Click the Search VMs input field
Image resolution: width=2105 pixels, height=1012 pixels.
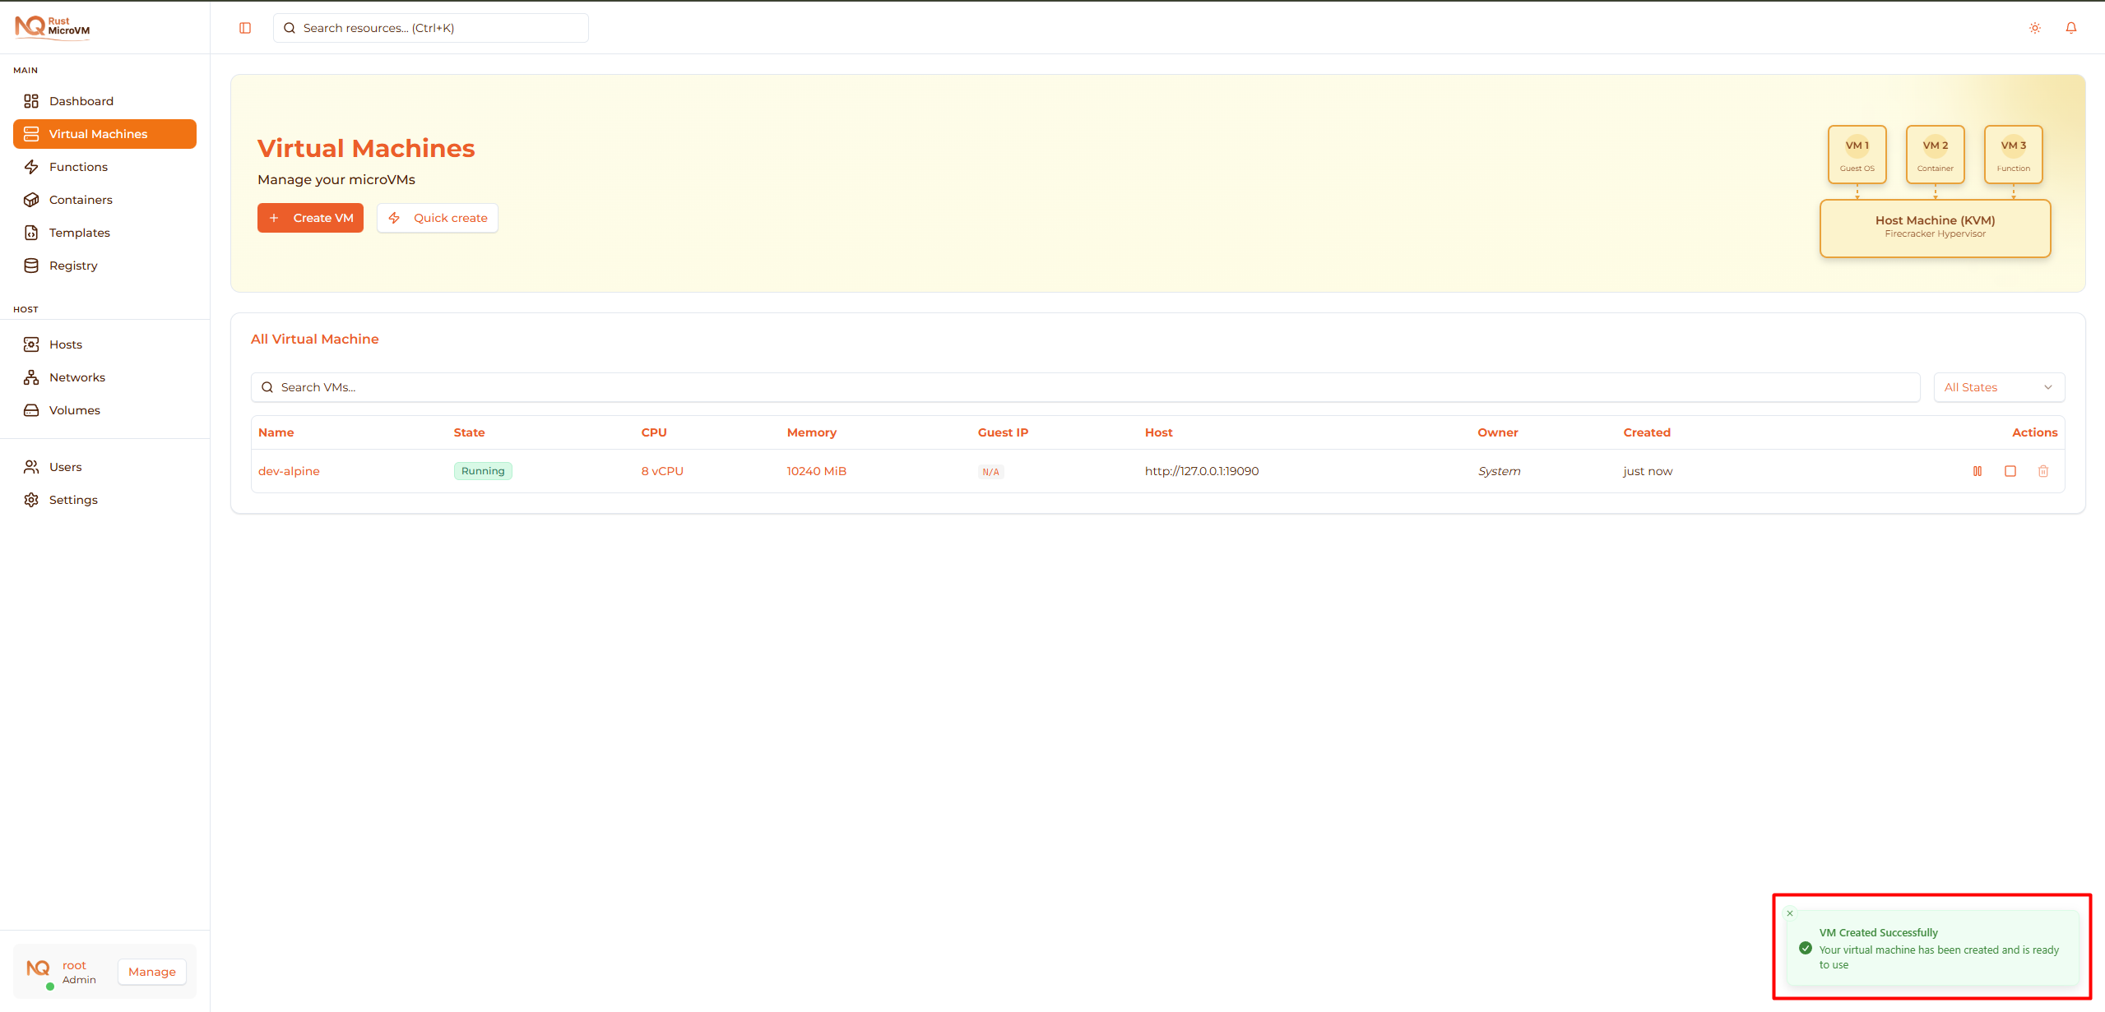click(329, 386)
